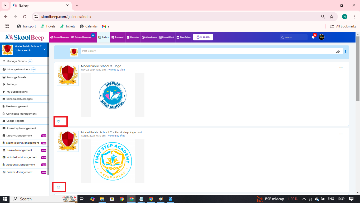Click the SkoolBeep logo

coord(25,37)
